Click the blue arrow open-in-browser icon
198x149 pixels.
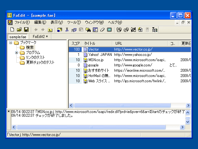(60, 30)
